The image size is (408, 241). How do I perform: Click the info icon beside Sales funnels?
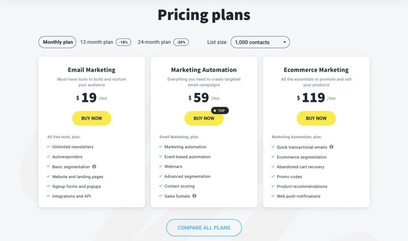(194, 196)
